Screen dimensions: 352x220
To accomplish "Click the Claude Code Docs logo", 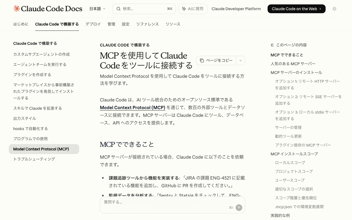I will tap(48, 9).
